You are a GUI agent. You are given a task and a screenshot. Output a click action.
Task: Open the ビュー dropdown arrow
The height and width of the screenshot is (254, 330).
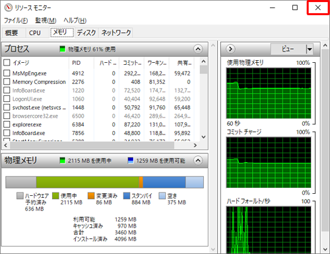pyautogui.click(x=310, y=49)
